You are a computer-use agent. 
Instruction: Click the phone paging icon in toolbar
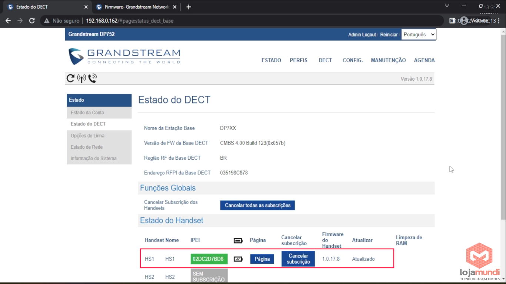[93, 78]
